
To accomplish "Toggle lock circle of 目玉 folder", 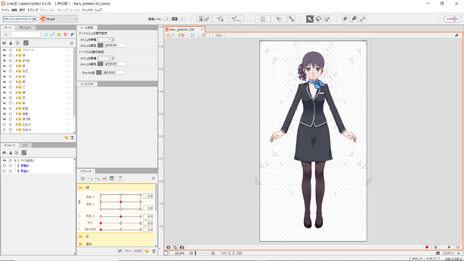I will tap(10, 71).
